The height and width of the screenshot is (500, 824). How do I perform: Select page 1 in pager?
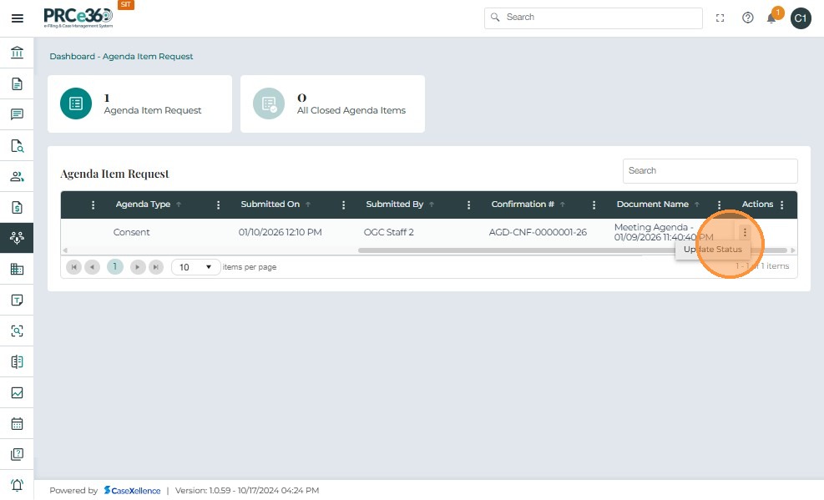[x=114, y=267]
